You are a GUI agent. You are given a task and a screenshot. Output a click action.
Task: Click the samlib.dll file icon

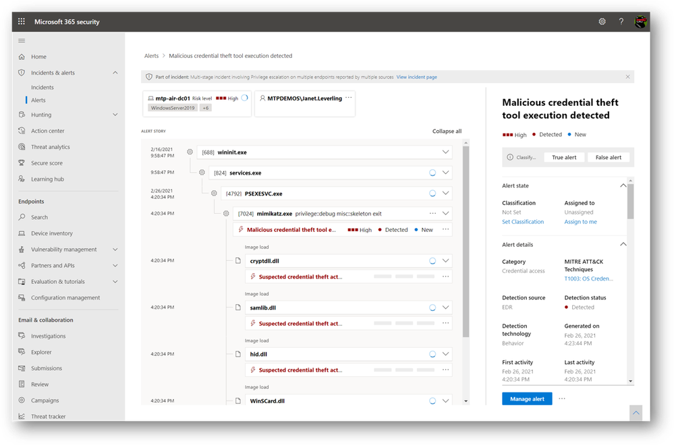[x=237, y=307]
